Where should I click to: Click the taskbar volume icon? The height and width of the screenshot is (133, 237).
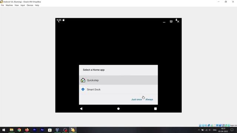pos(210,130)
